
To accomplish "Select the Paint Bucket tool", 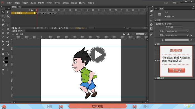I will 3,41.
